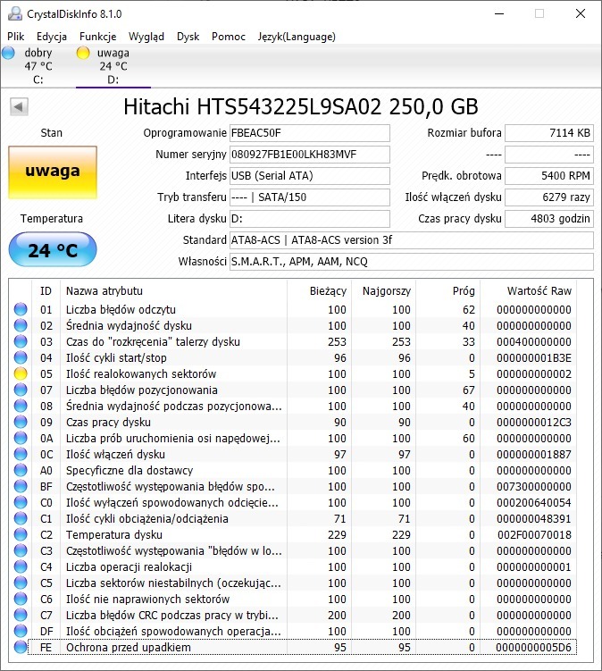Viewport: 602px width, 671px height.
Task: Click the Standard ATA8-ACS field
Action: tap(412, 240)
